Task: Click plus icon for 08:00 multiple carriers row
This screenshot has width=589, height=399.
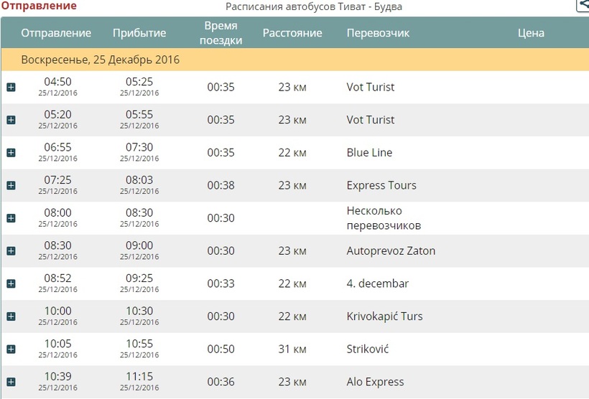Action: [11, 218]
